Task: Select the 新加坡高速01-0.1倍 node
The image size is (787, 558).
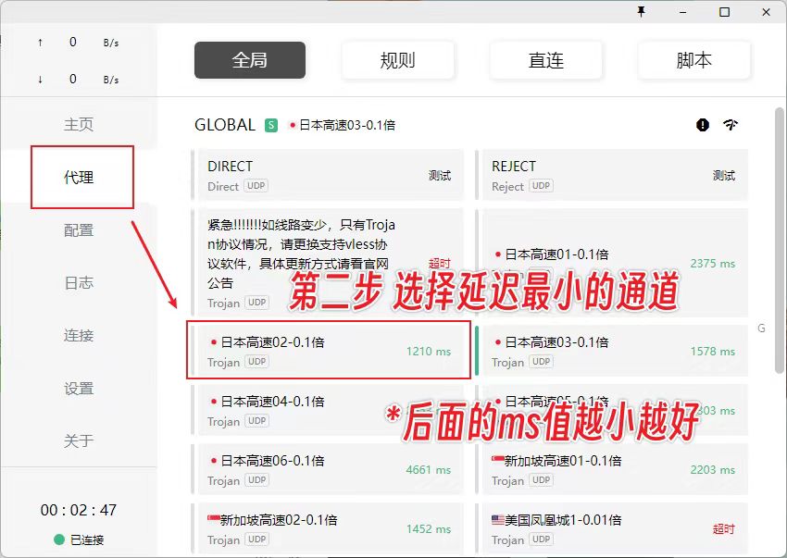Action: pos(611,469)
